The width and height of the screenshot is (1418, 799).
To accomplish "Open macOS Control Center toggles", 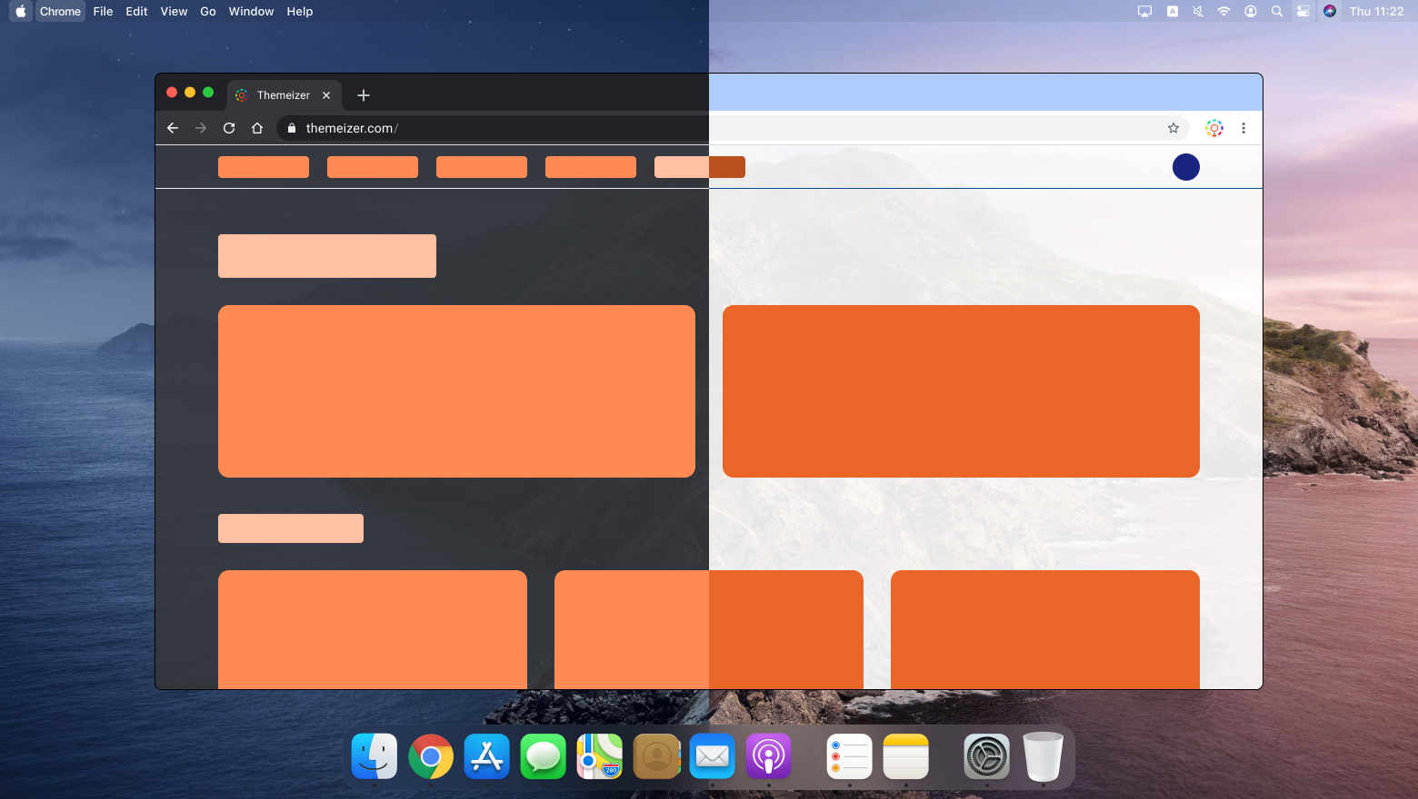I will tap(1303, 12).
